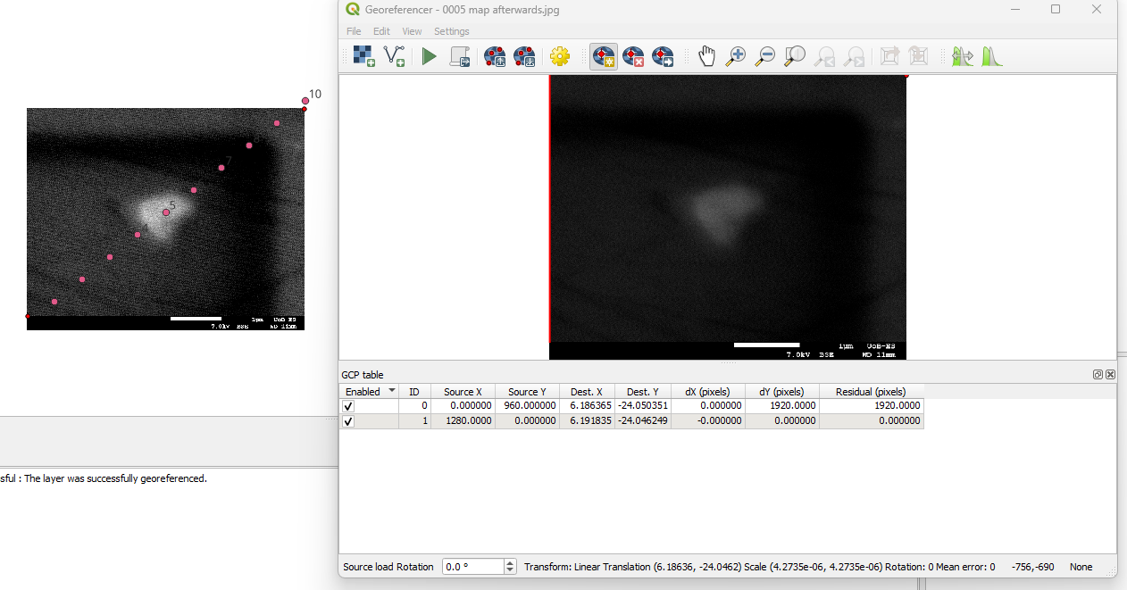Sort GCP table by Enabled column arrow
Image resolution: width=1127 pixels, height=590 pixels.
point(391,391)
